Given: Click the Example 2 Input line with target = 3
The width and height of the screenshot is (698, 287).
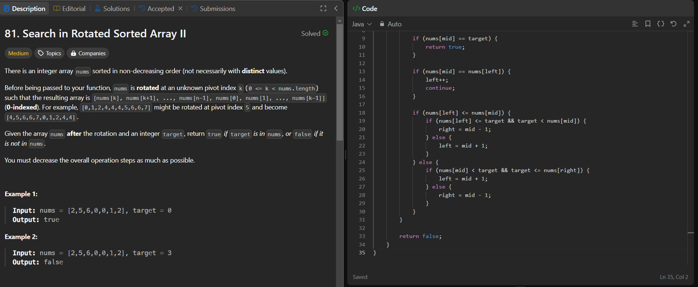Looking at the screenshot, I should 92,253.
